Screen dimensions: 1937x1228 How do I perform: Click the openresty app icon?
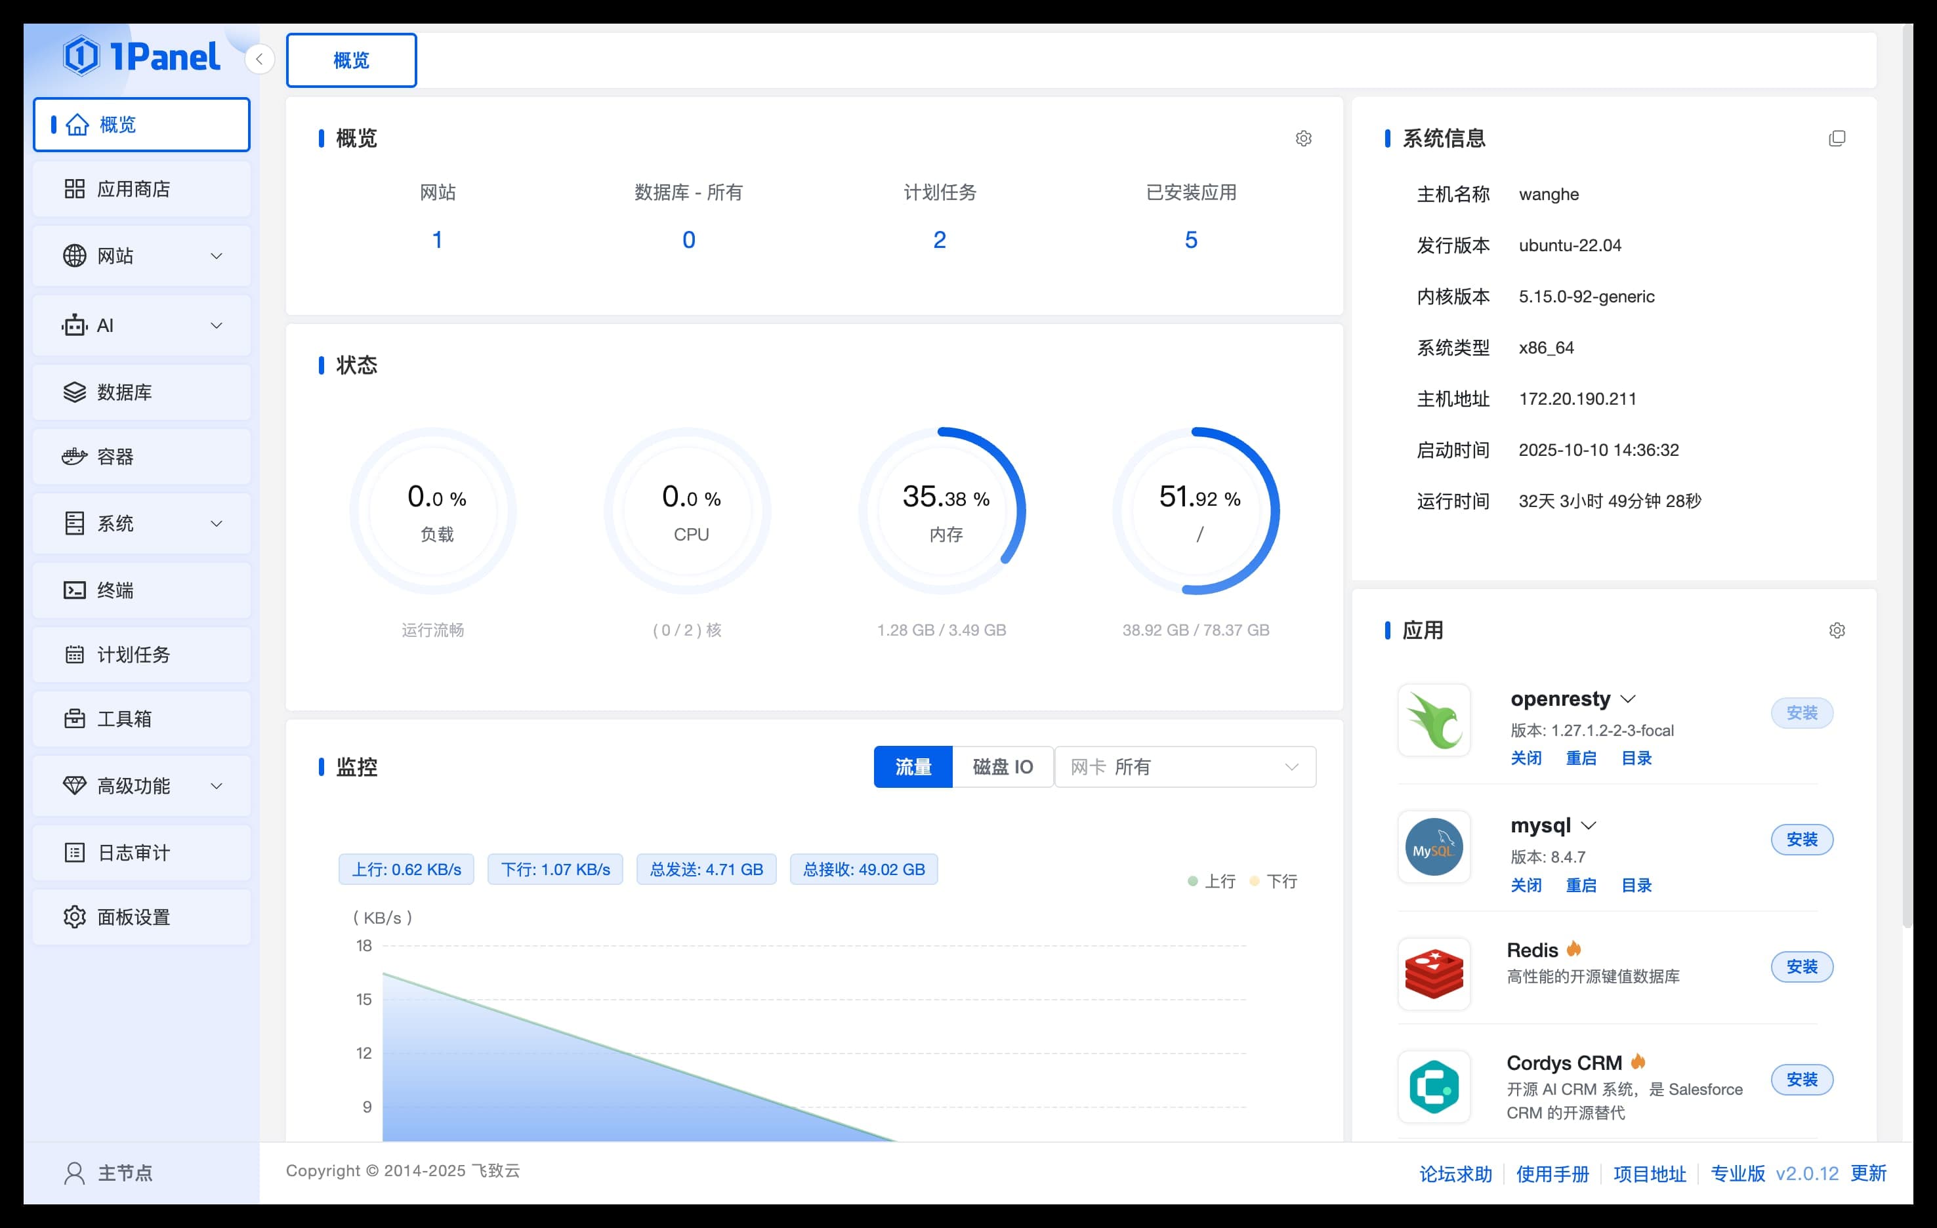coord(1434,720)
